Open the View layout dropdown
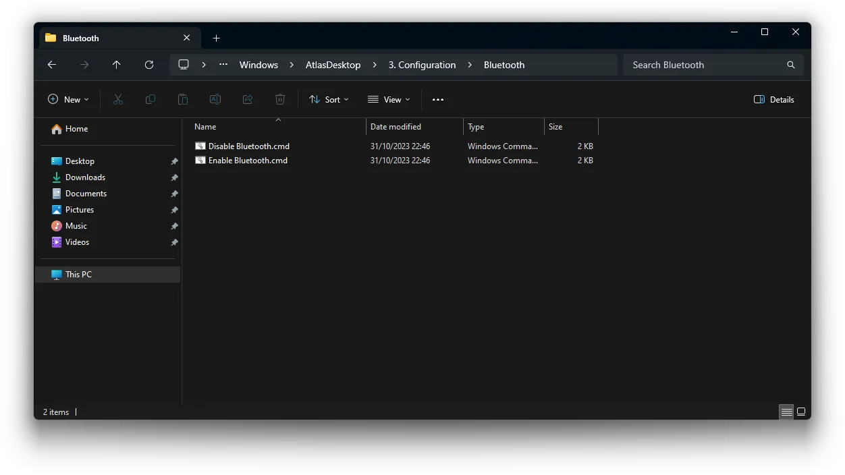 [389, 99]
